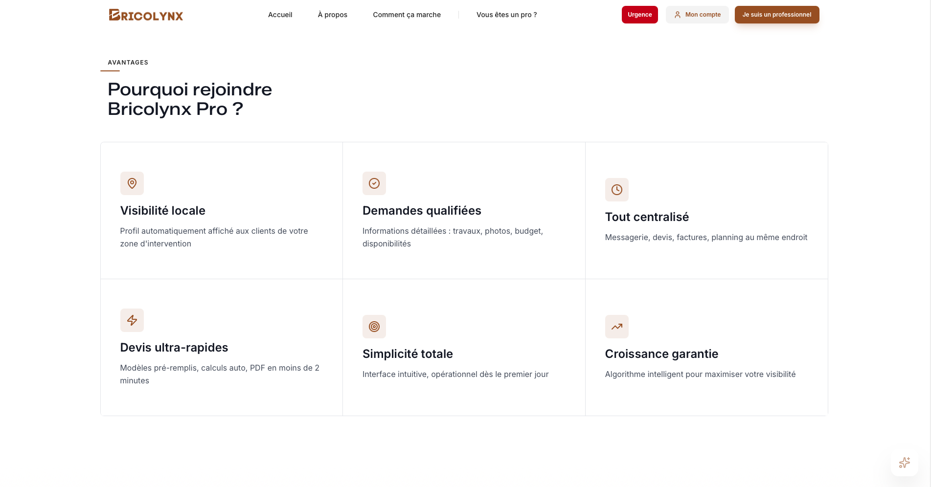Viewport: 931px width, 487px height.
Task: Click the target icon above Simplicité totale
Action: (374, 327)
